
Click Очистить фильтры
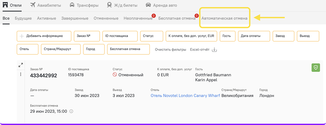170,50
